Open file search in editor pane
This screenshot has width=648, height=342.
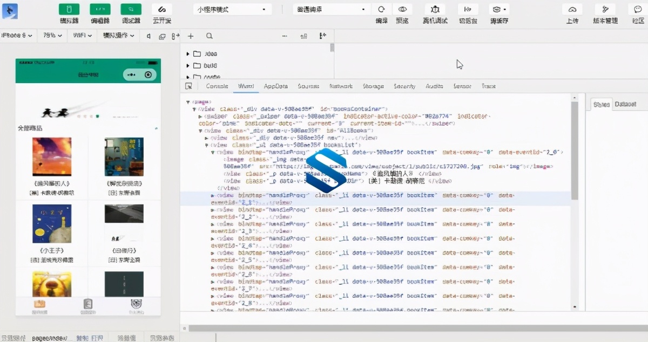pyautogui.click(x=209, y=36)
